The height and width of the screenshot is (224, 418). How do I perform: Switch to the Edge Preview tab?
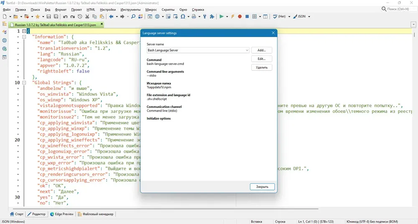tap(61, 214)
